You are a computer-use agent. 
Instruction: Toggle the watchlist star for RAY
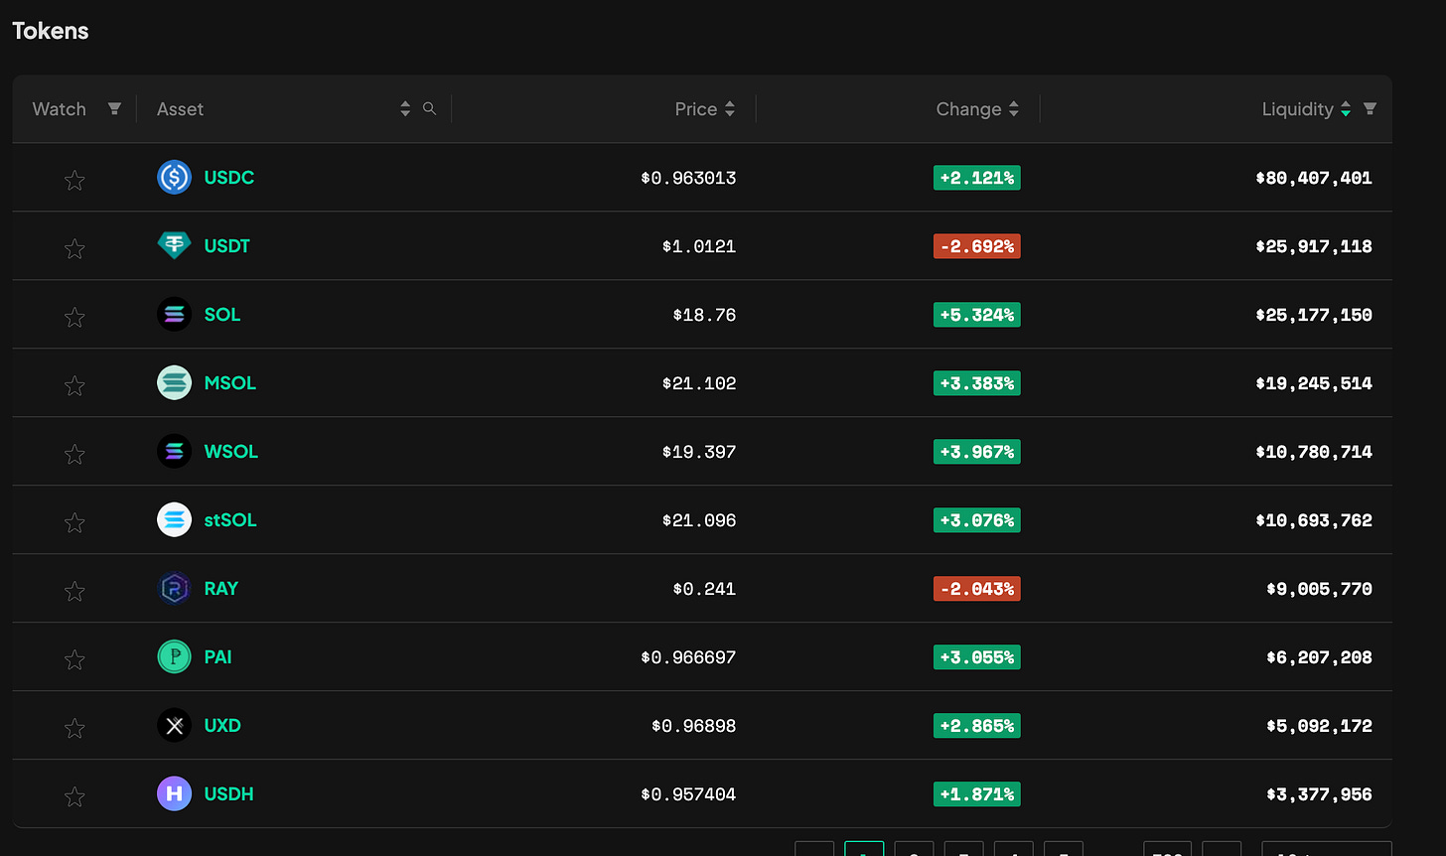74,591
